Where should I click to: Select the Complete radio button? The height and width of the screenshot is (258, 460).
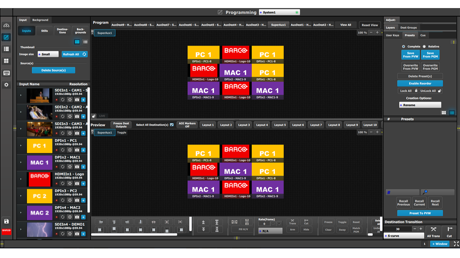(x=403, y=47)
